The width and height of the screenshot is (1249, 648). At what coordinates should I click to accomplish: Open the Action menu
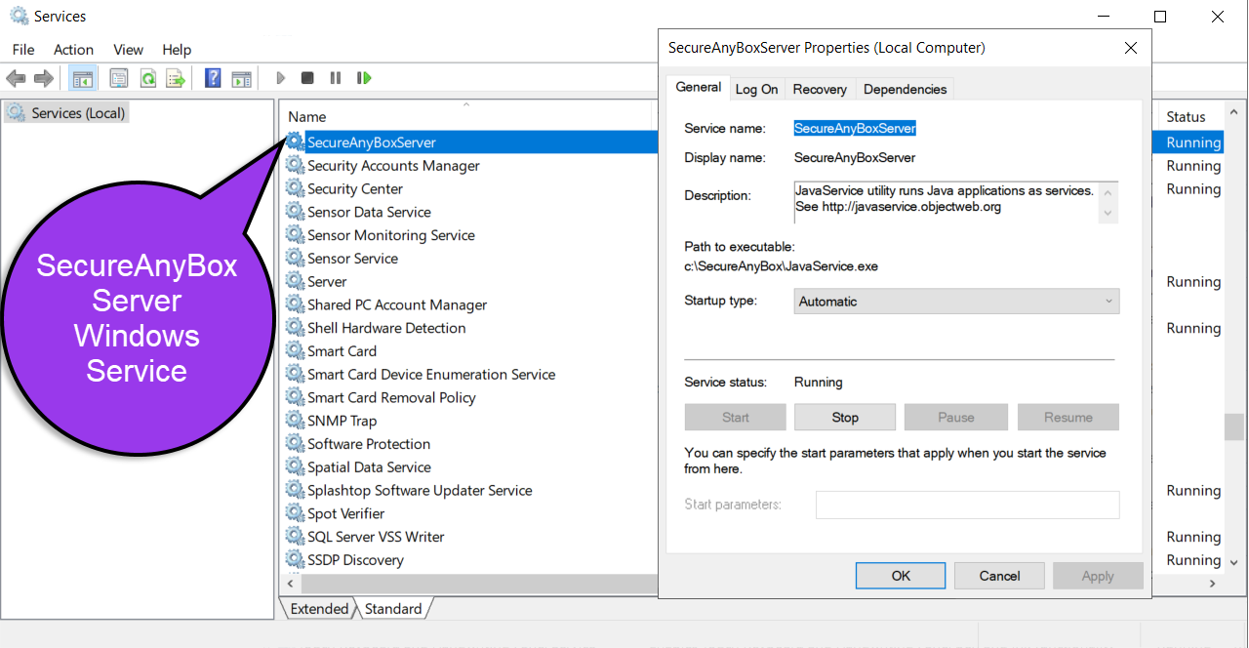pyautogui.click(x=74, y=50)
